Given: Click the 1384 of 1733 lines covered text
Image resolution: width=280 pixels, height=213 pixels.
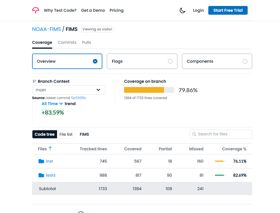Looking at the screenshot, I should point(146,98).
